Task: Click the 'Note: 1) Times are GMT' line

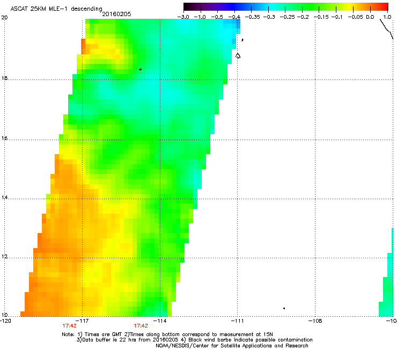Action: (x=167, y=335)
